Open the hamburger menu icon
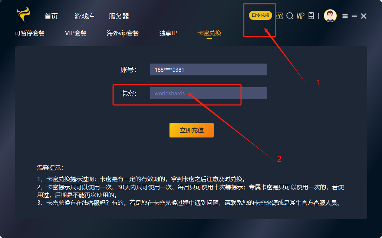The width and height of the screenshot is (382, 238). point(345,16)
